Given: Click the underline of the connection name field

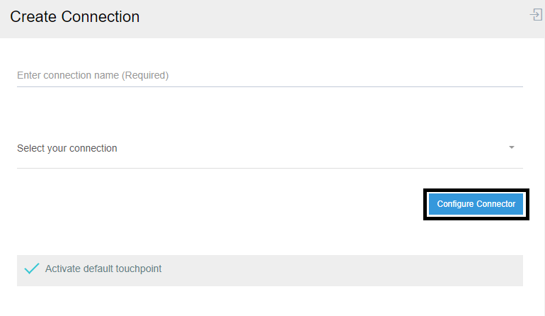Looking at the screenshot, I should coord(269,86).
